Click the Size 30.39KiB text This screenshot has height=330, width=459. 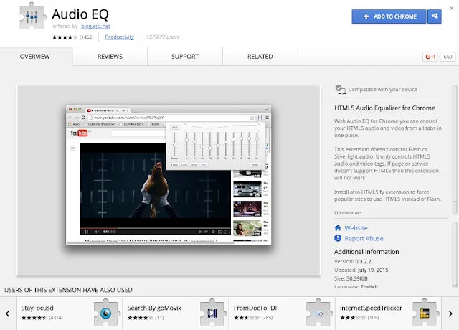tap(351, 278)
